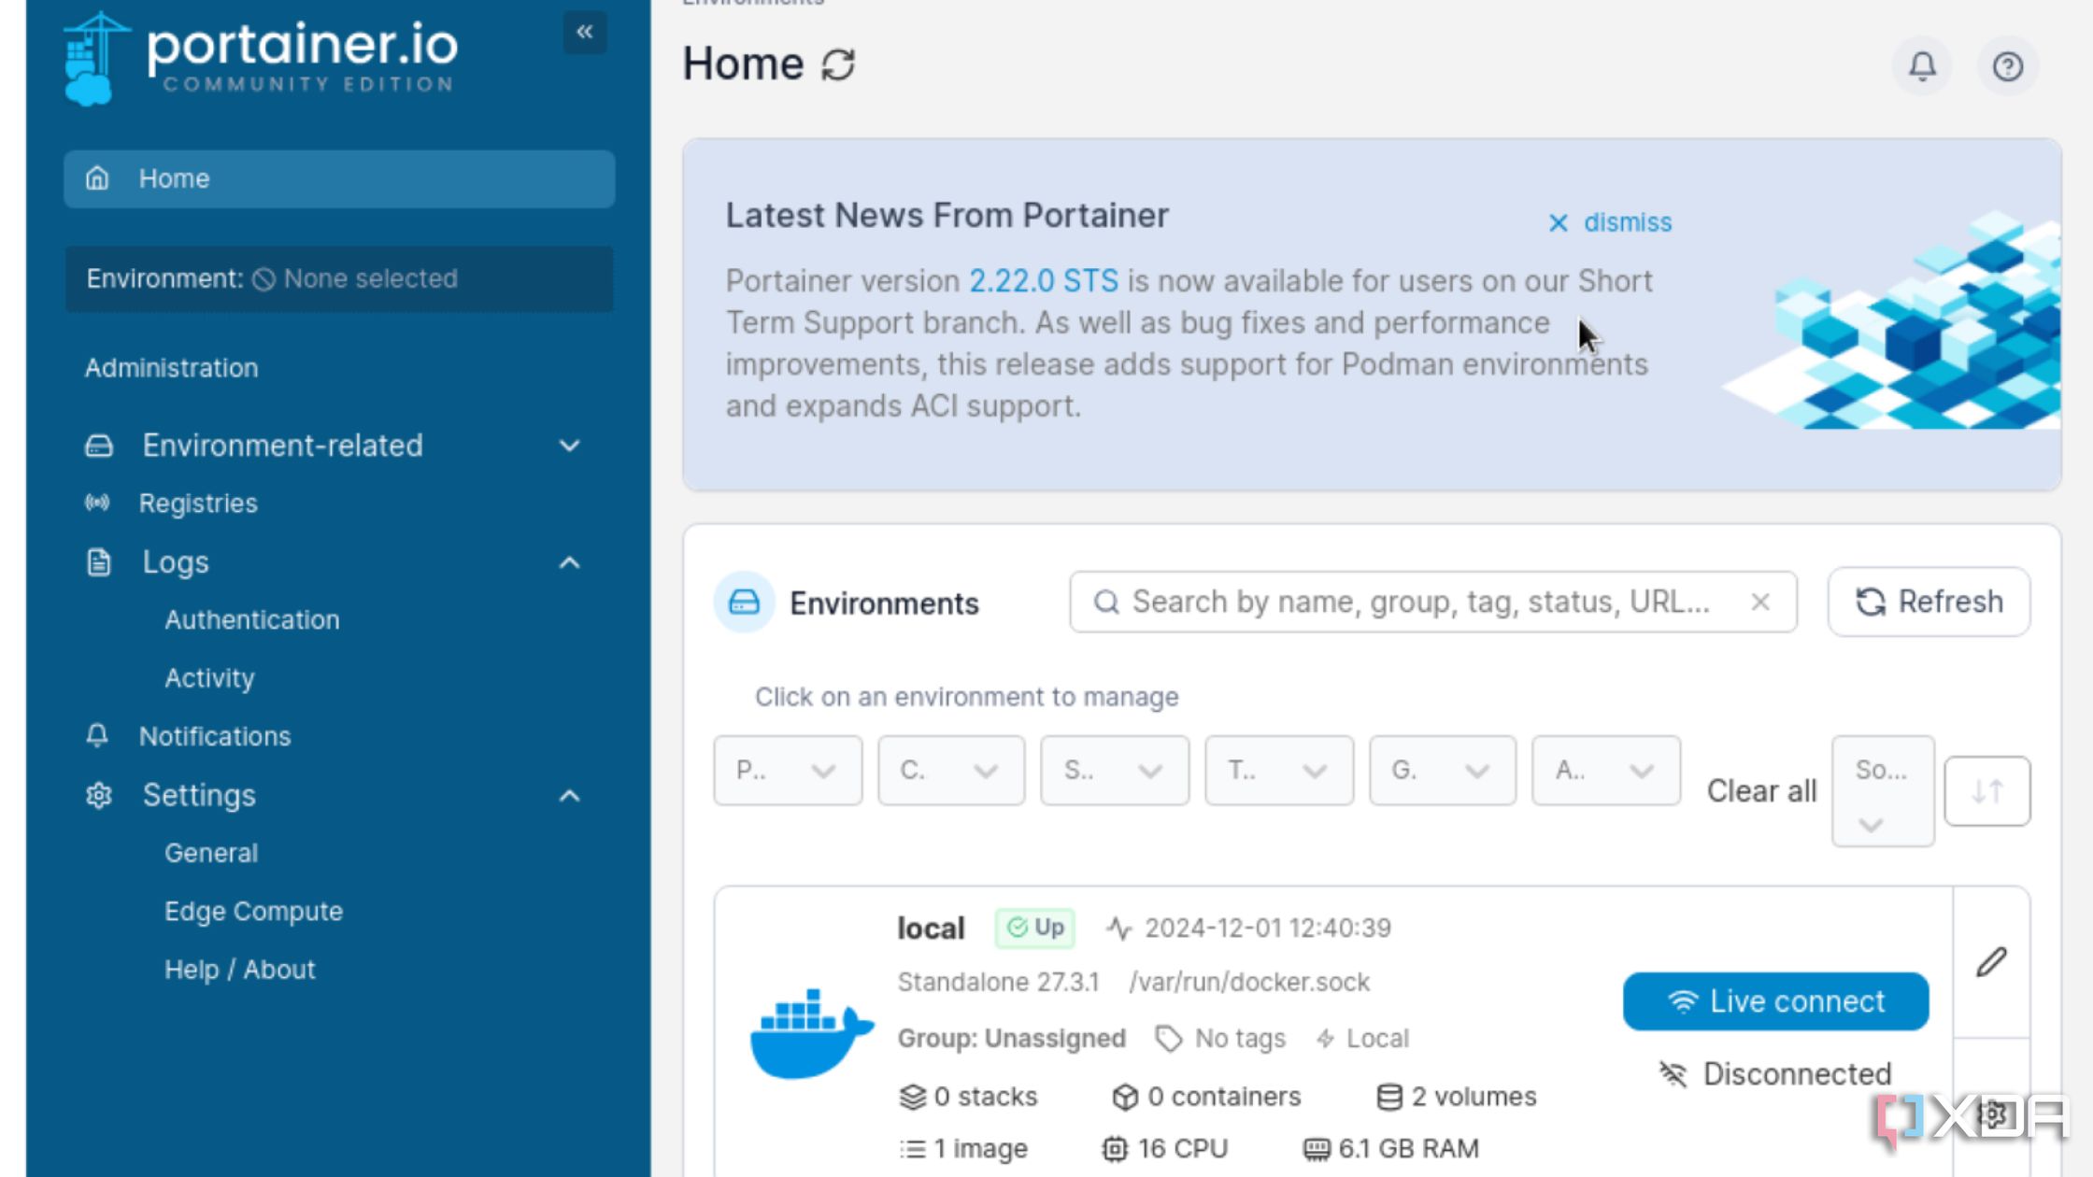This screenshot has width=2093, height=1177.
Task: Open Edge Compute settings
Action: pyautogui.click(x=253, y=912)
